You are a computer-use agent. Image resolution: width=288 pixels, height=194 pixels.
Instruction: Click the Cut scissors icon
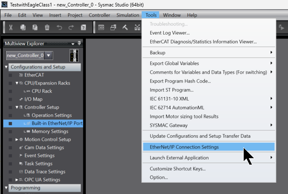coord(11,27)
